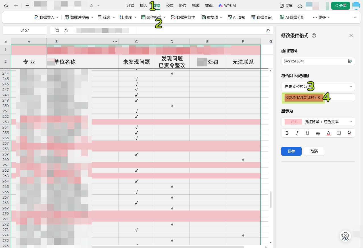Open the cell border icon
The height and width of the screenshot is (248, 363).
point(339,133)
